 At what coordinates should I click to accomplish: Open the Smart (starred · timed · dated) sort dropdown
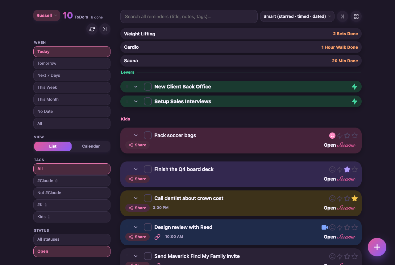pyautogui.click(x=297, y=16)
